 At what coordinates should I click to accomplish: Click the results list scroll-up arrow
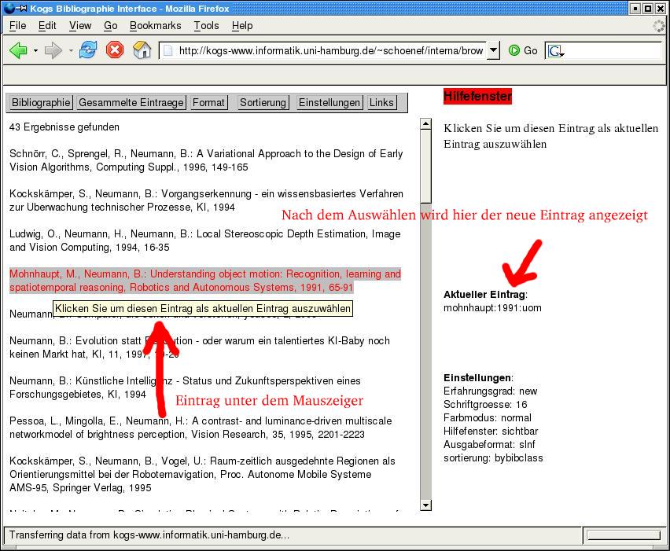click(x=425, y=124)
